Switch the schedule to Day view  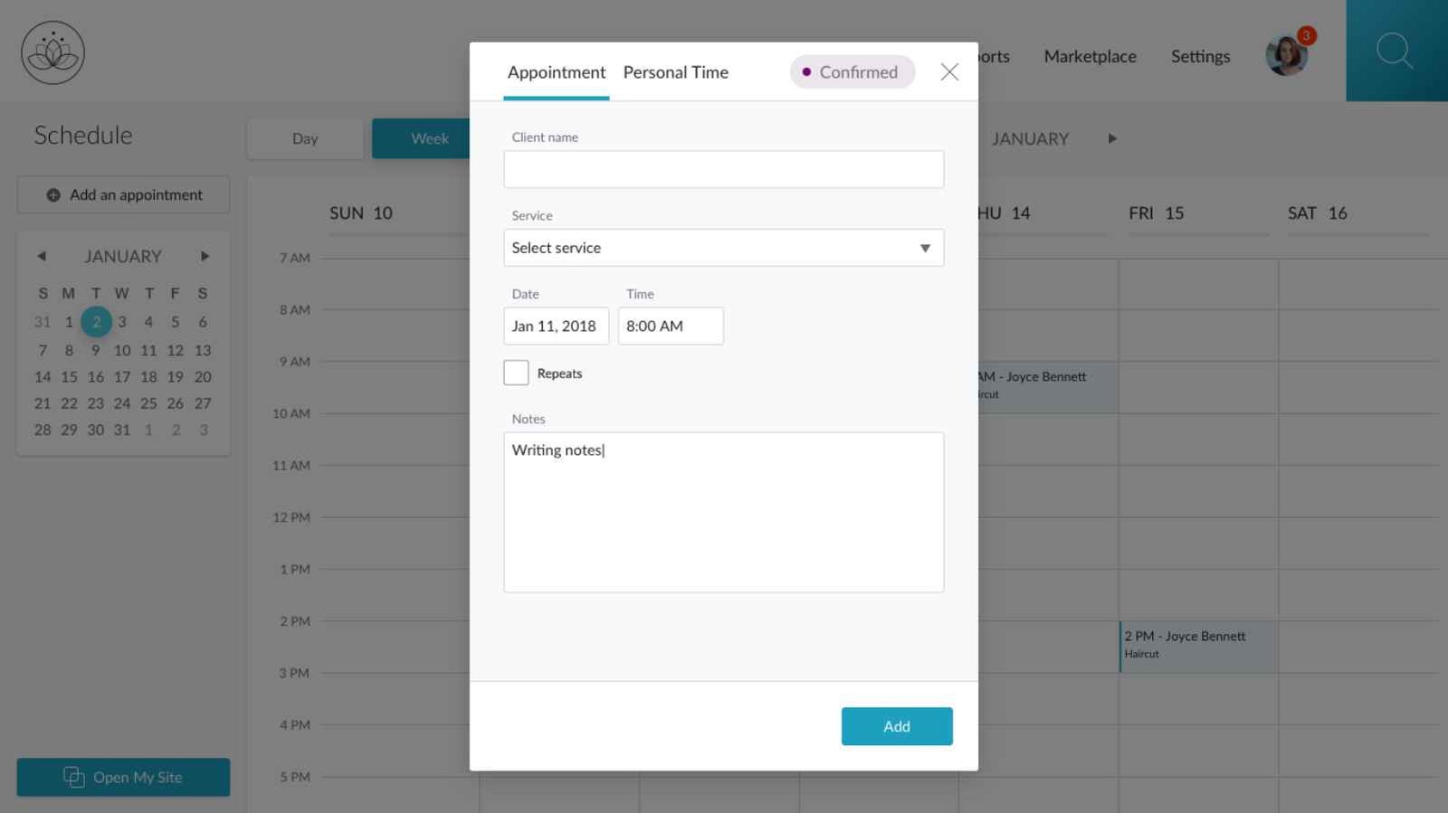click(x=305, y=138)
